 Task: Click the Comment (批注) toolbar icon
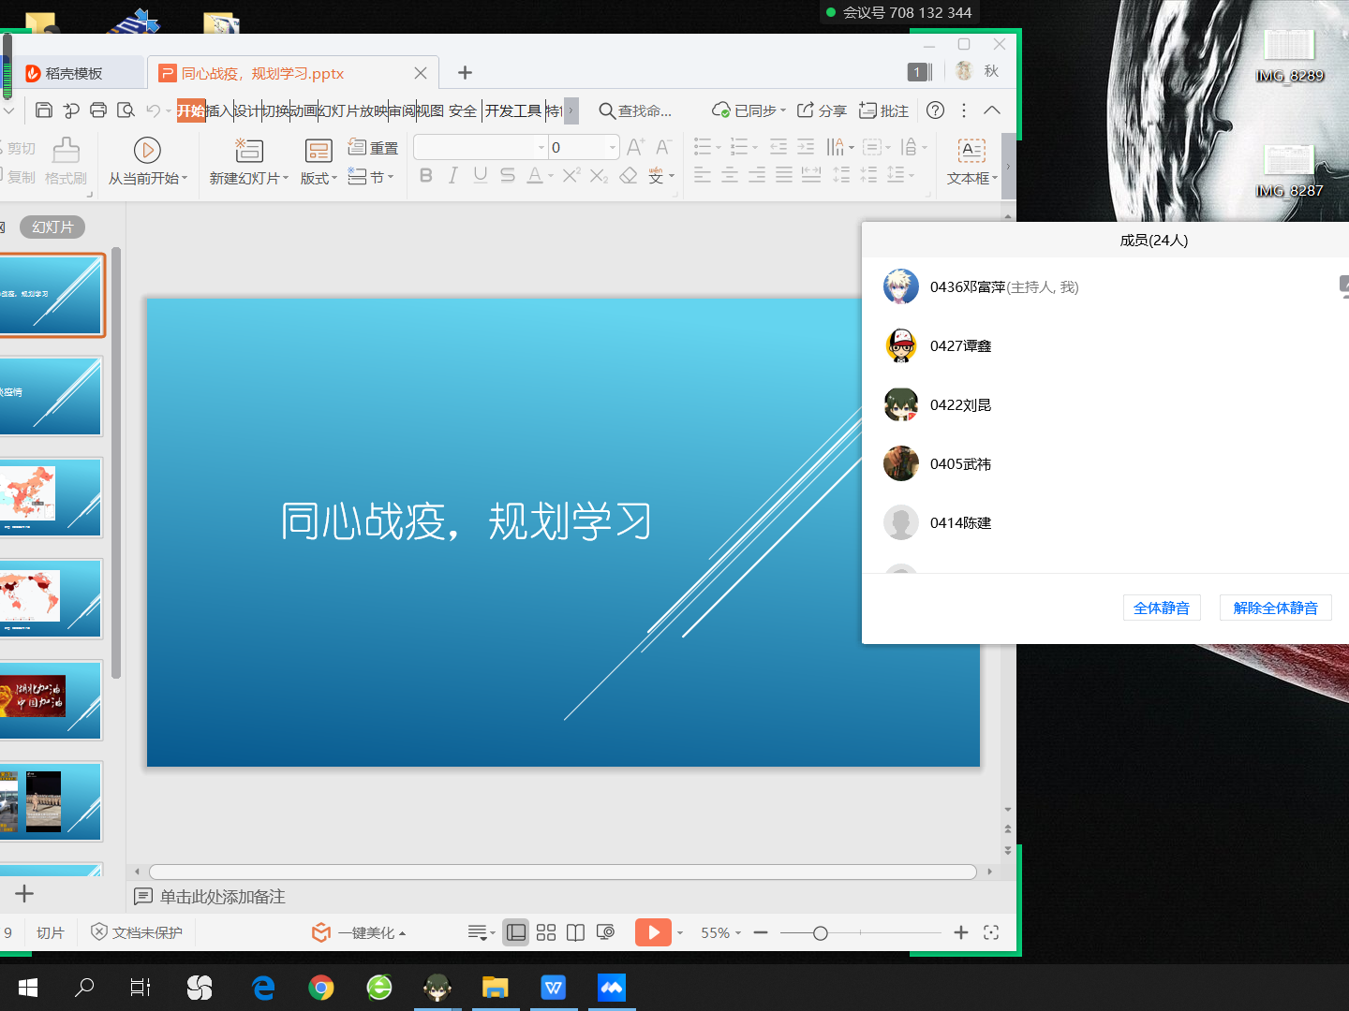point(883,110)
